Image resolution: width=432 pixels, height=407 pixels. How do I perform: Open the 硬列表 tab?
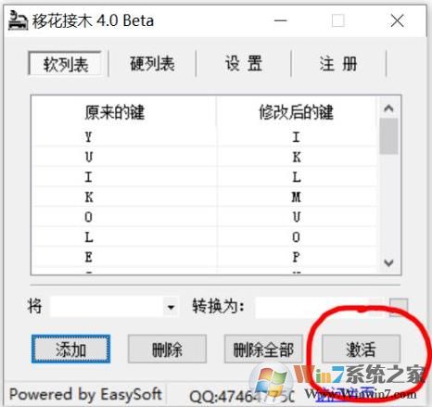click(152, 64)
